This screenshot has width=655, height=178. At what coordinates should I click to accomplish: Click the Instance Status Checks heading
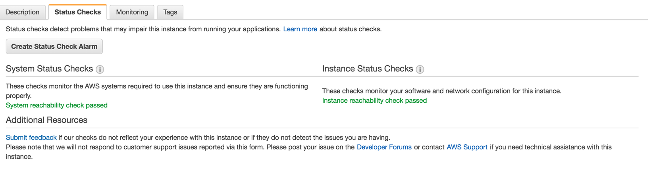pyautogui.click(x=368, y=69)
